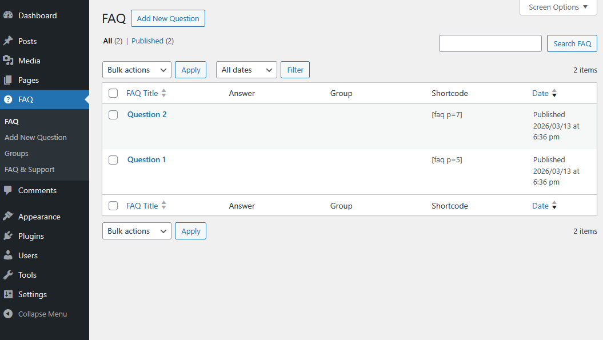The height and width of the screenshot is (340, 603).
Task: Open the Plugins menu item
Action: 45,236
